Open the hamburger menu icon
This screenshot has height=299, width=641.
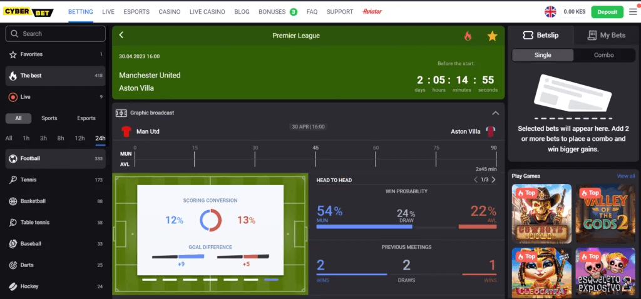tap(633, 12)
